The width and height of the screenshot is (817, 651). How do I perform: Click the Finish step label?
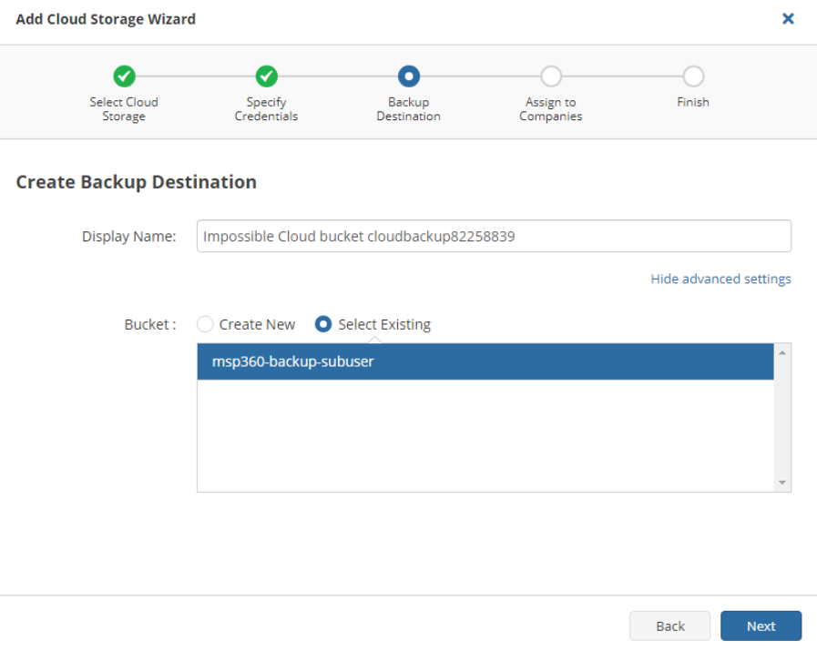(693, 102)
